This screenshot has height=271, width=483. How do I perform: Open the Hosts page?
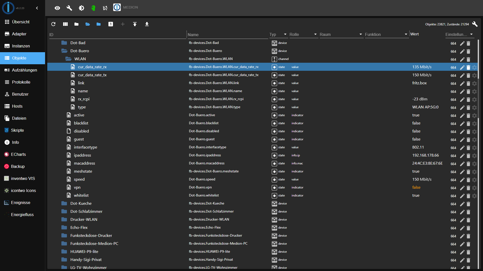[x=22, y=106]
